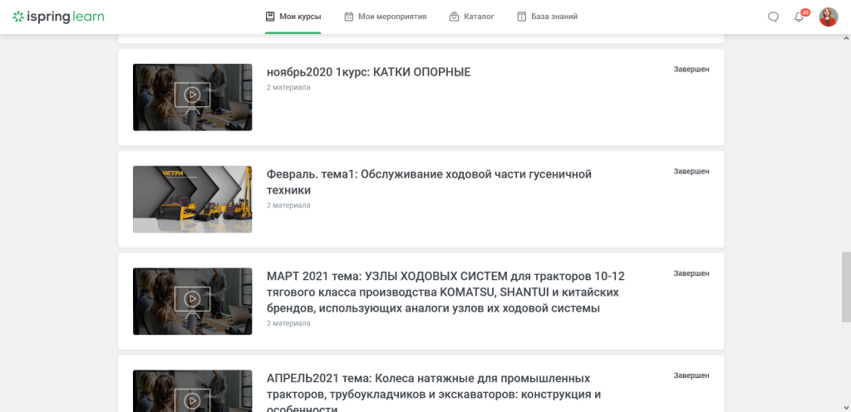Click '2 материала' under Февраль course
This screenshot has width=851, height=412.
(x=288, y=205)
